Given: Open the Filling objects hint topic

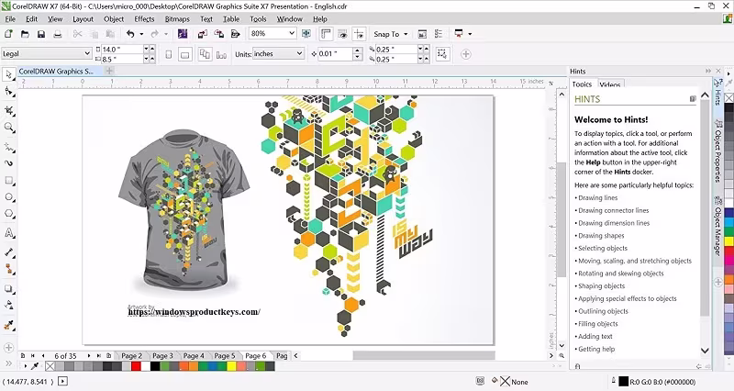Looking at the screenshot, I should (598, 324).
